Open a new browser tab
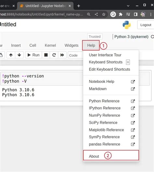The width and height of the screenshot is (154, 172). 79,6
